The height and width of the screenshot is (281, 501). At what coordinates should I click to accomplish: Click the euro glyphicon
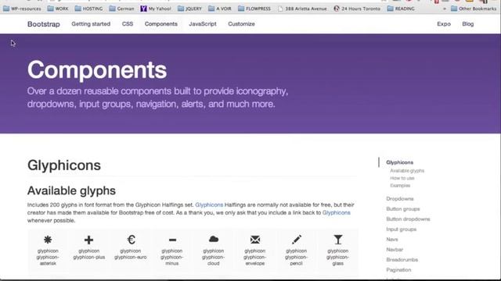131,240
